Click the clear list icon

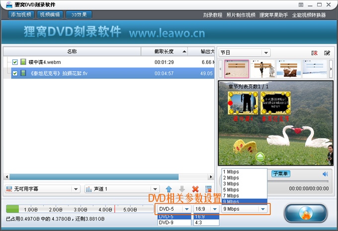[208, 189]
